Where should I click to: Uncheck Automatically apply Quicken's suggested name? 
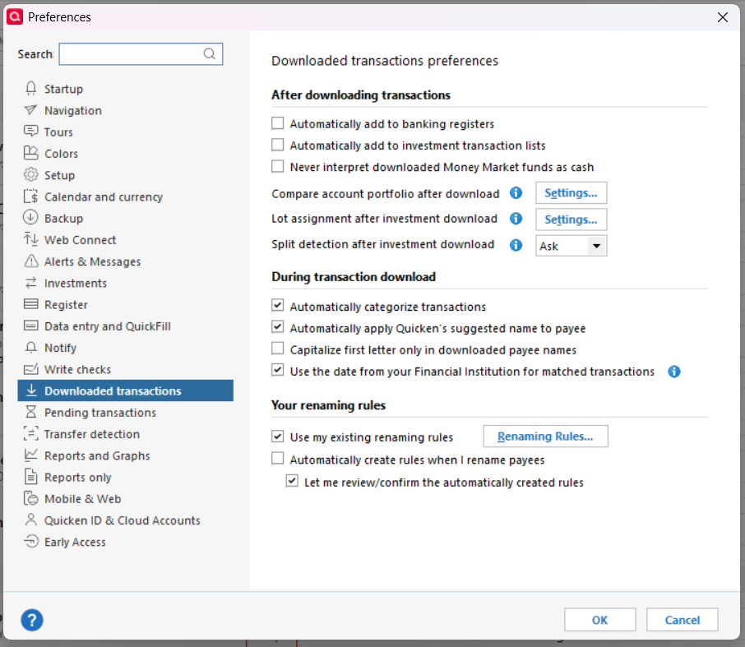pos(277,327)
